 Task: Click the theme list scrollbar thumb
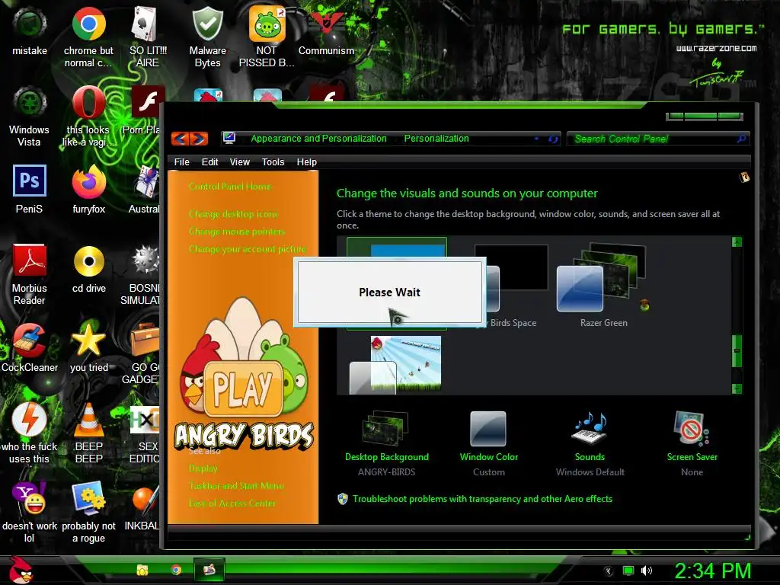(737, 350)
